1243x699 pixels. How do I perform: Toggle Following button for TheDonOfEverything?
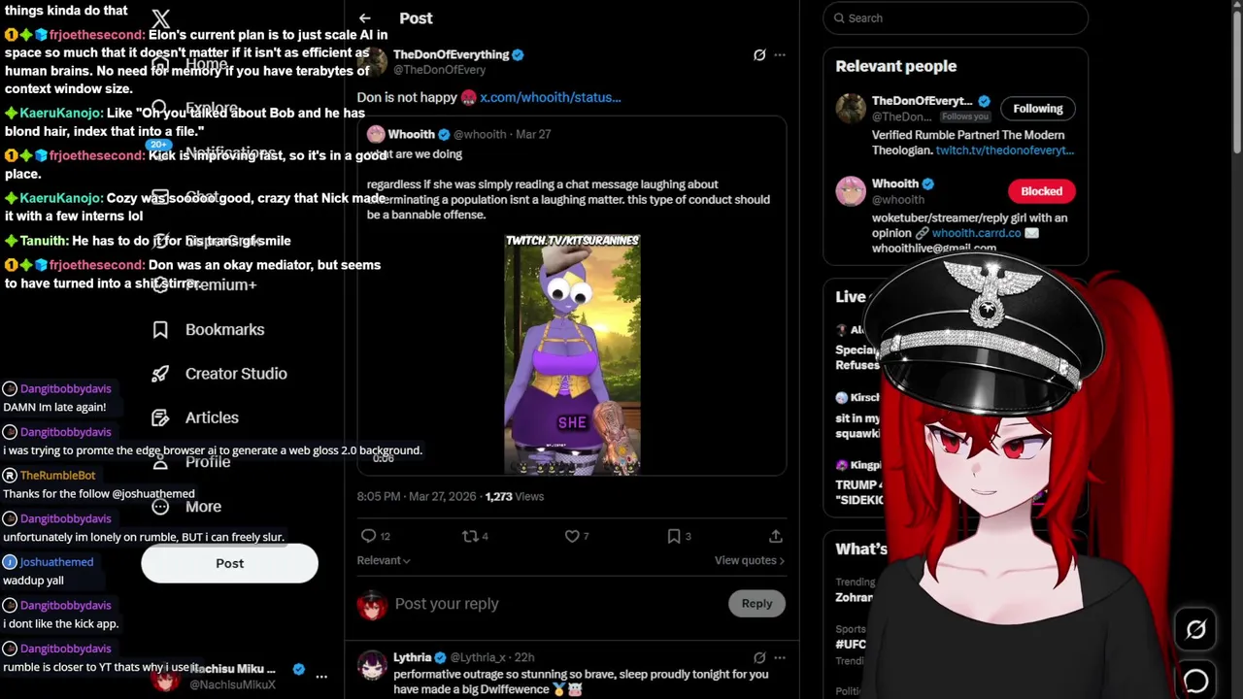coord(1038,109)
